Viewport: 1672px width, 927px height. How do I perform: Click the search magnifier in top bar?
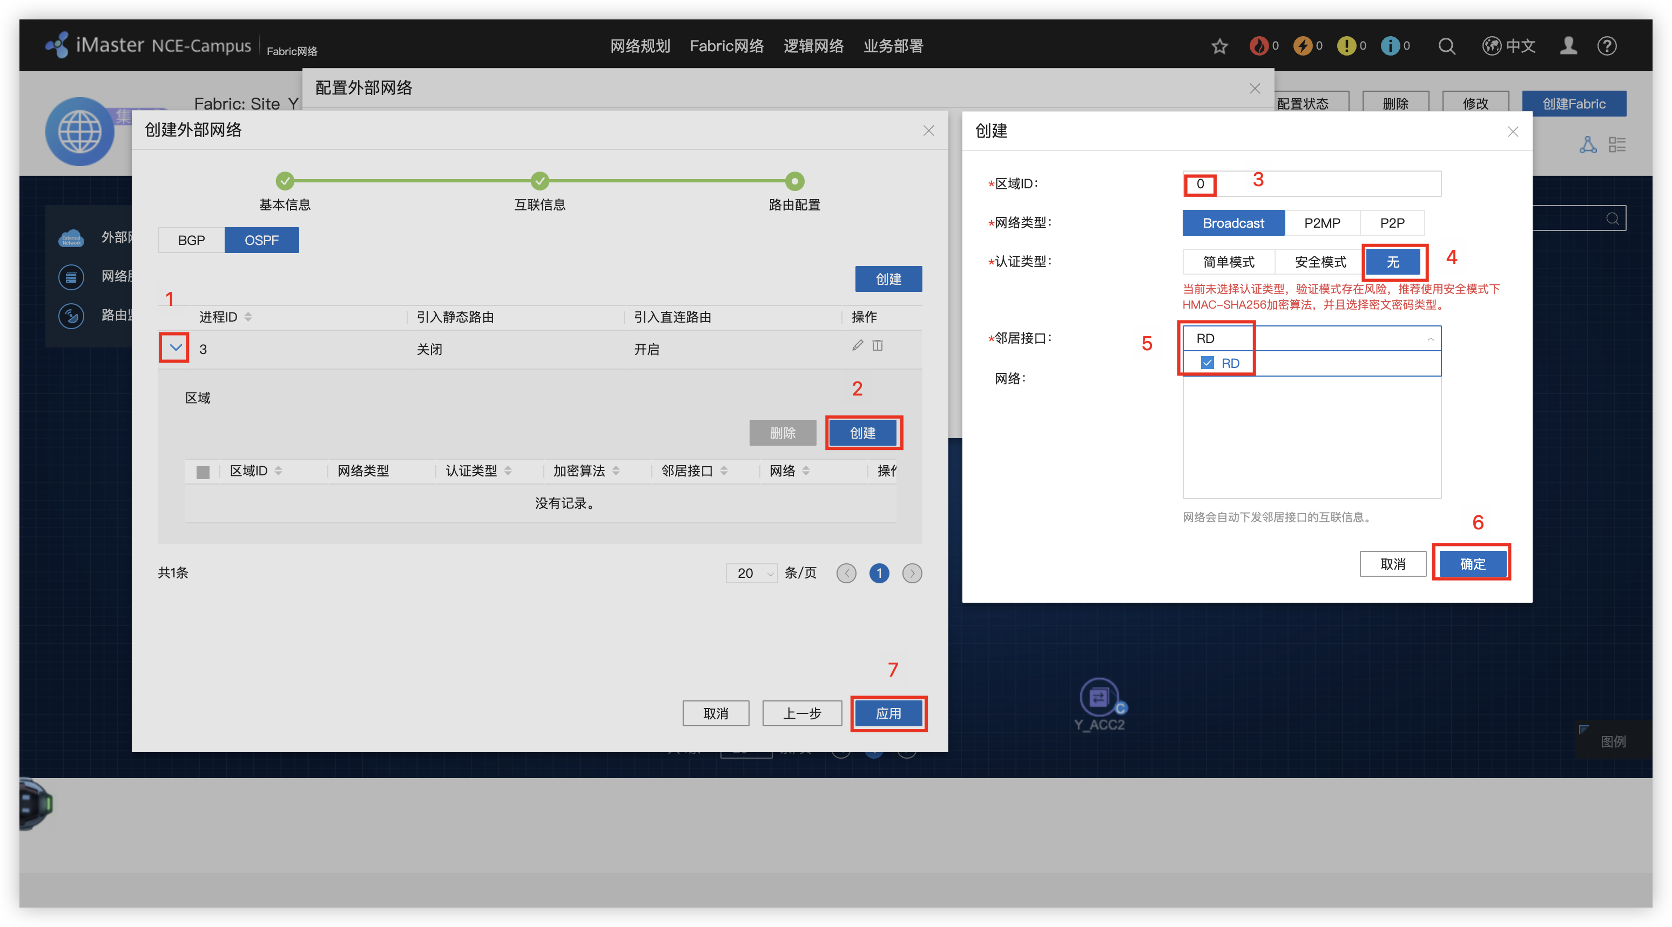[1446, 46]
